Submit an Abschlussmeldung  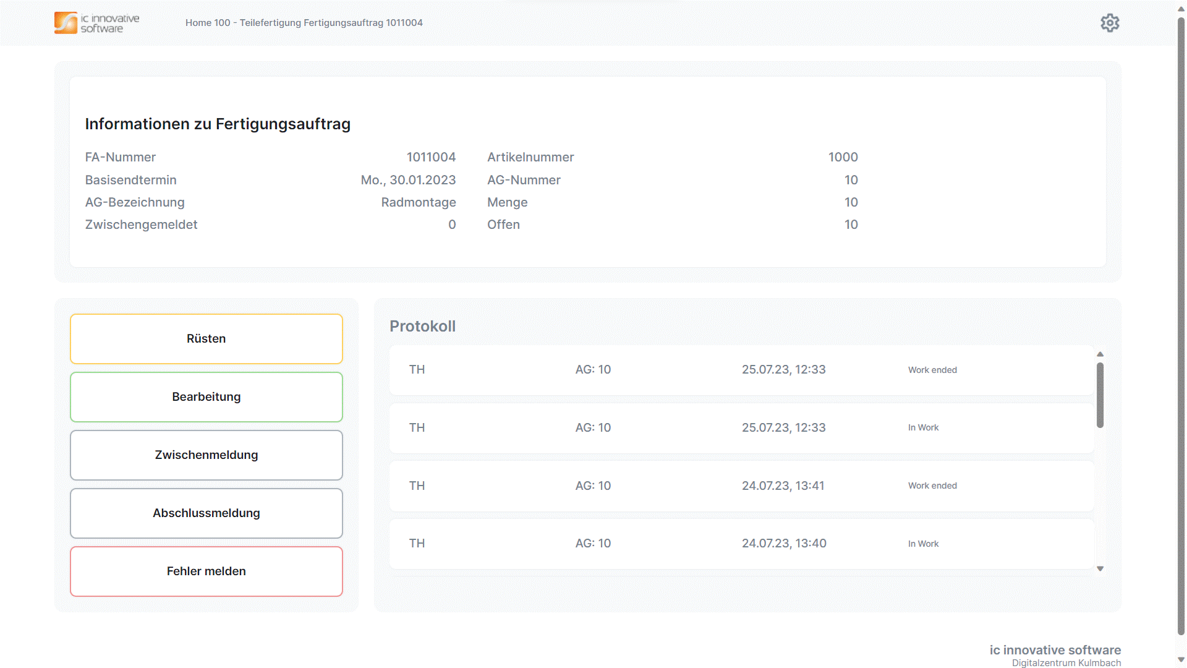point(206,513)
